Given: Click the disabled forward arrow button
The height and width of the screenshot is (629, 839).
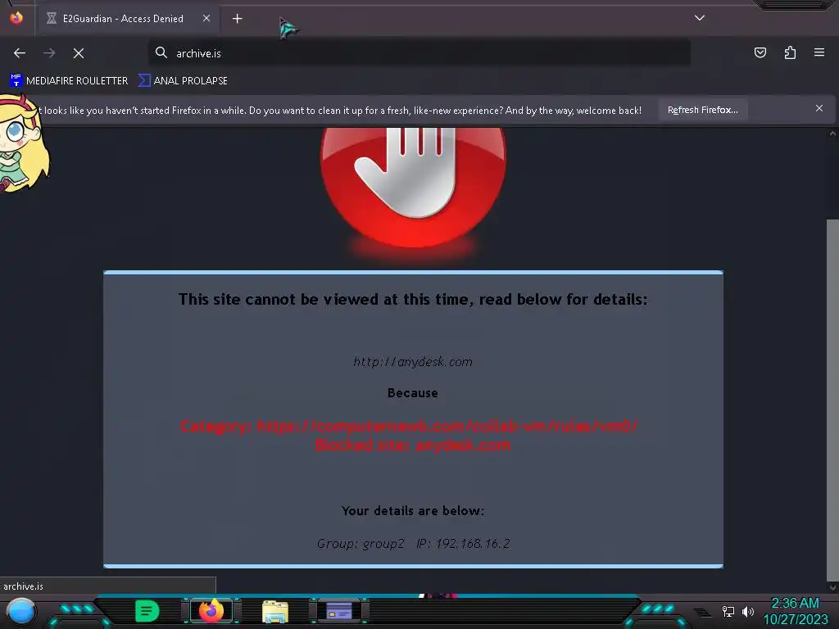Looking at the screenshot, I should pos(49,53).
